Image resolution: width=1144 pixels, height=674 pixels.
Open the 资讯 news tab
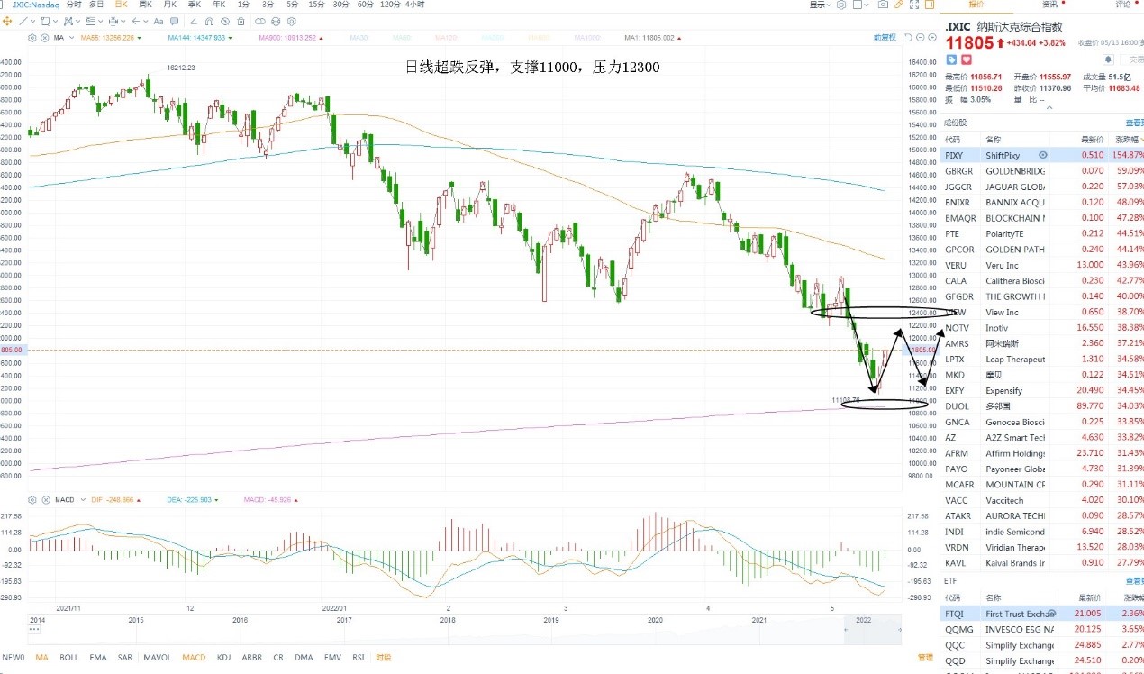coord(1050,5)
